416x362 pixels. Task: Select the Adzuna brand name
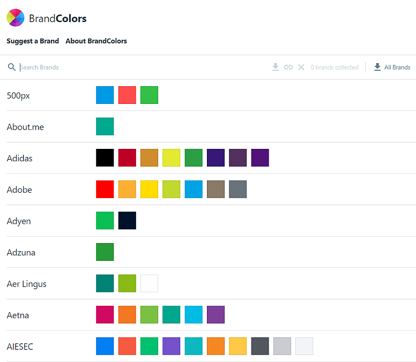(21, 253)
